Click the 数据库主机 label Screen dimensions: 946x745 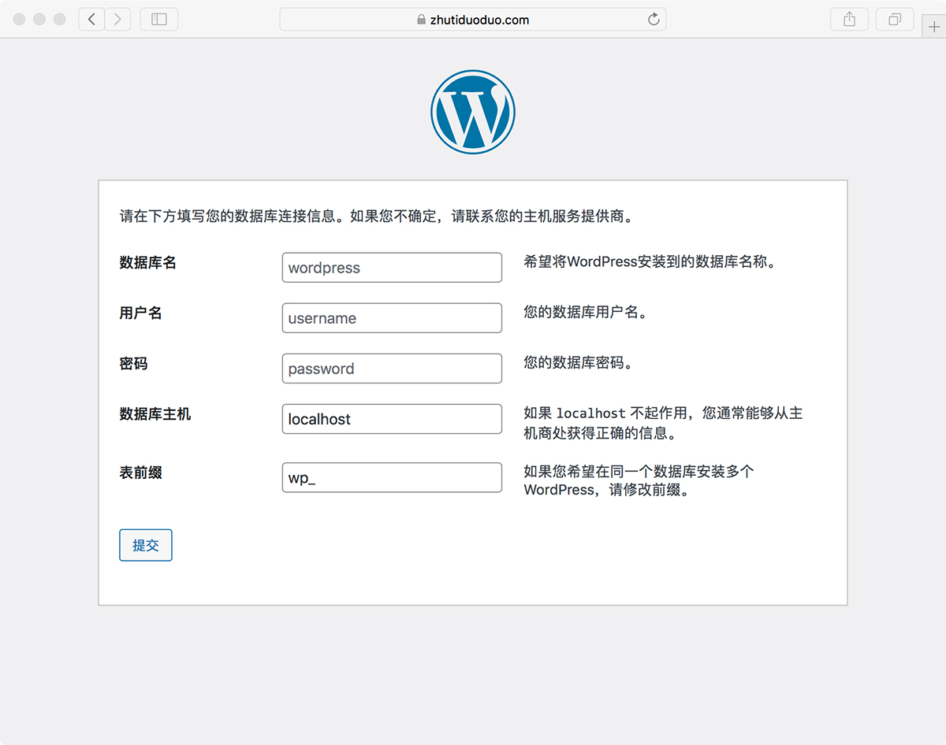[x=155, y=413]
